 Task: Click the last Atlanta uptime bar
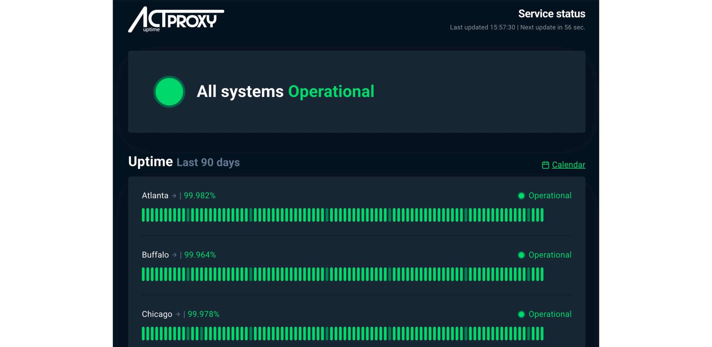(x=542, y=215)
